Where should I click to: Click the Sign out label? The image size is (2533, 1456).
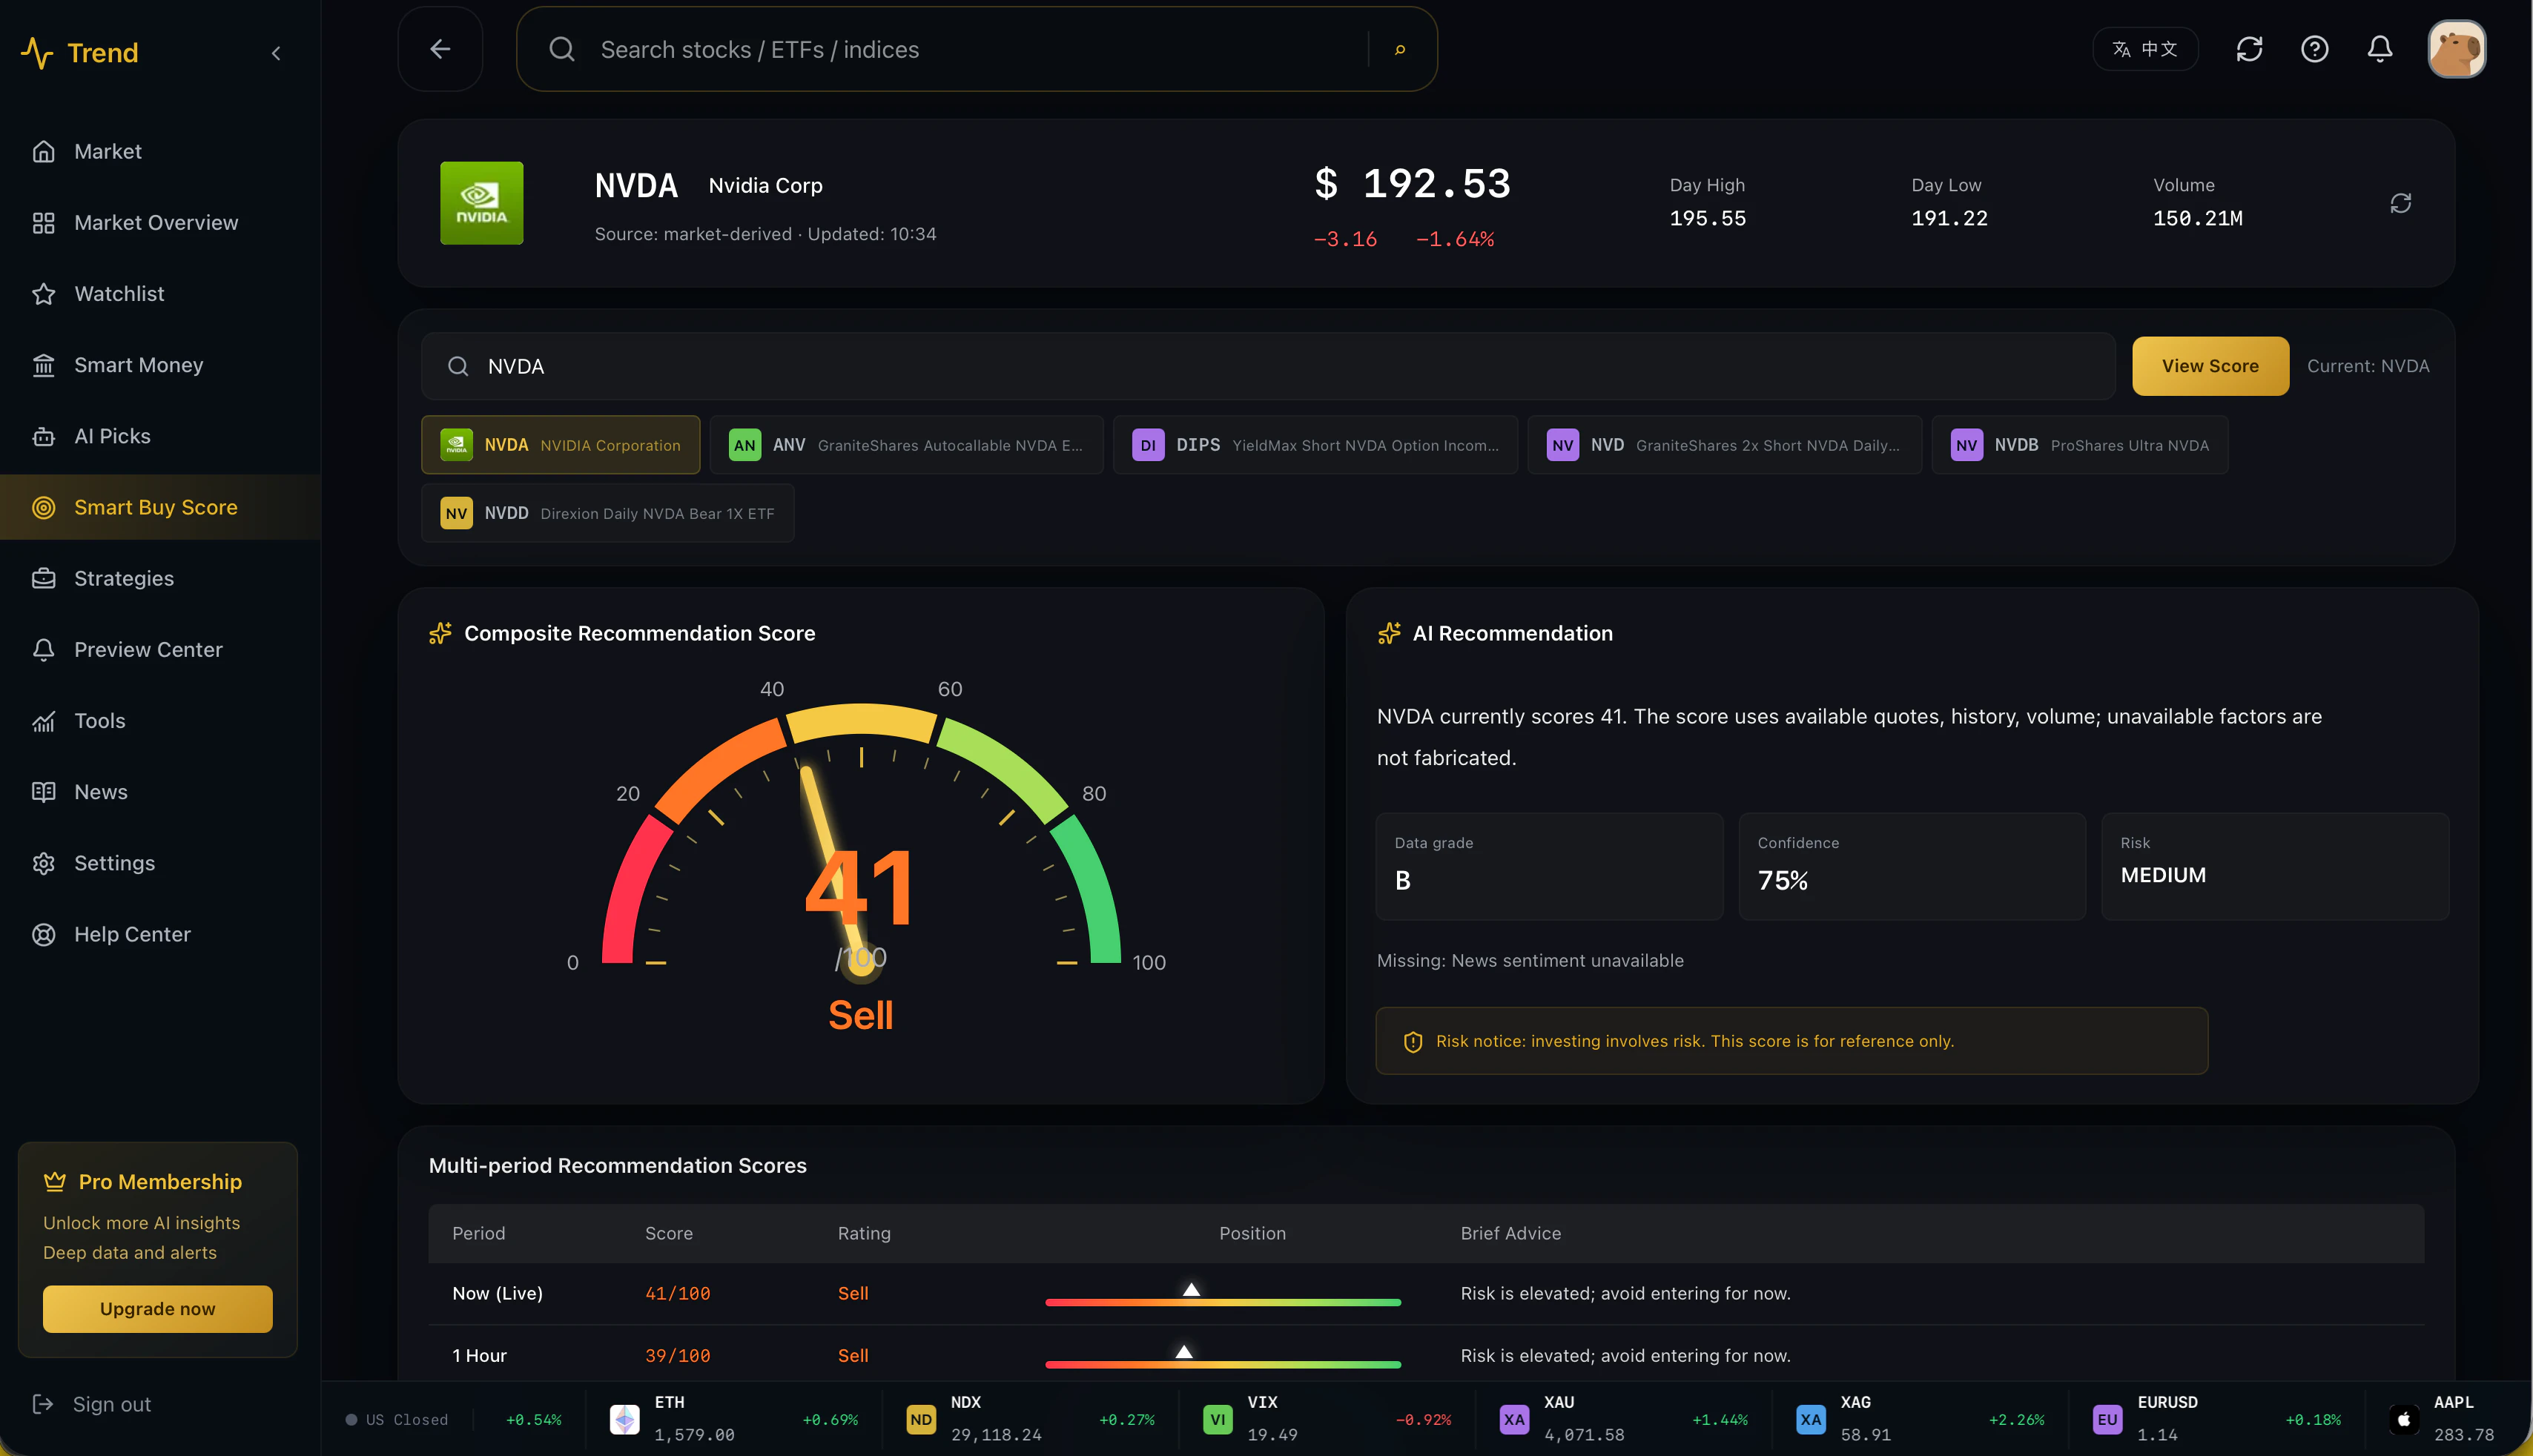[112, 1404]
